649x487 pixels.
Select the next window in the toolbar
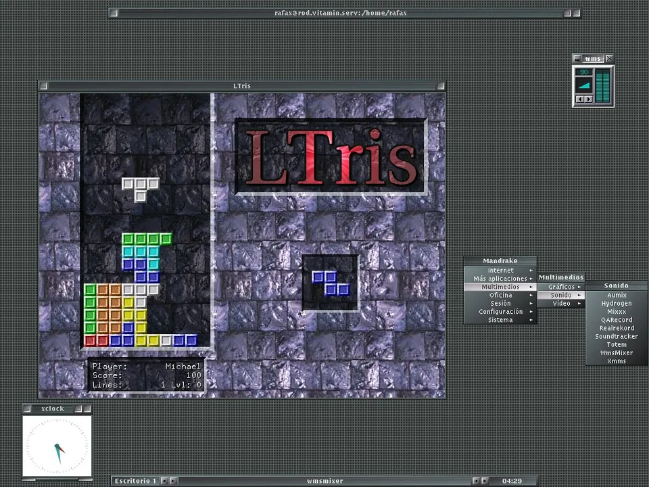pyautogui.click(x=485, y=481)
